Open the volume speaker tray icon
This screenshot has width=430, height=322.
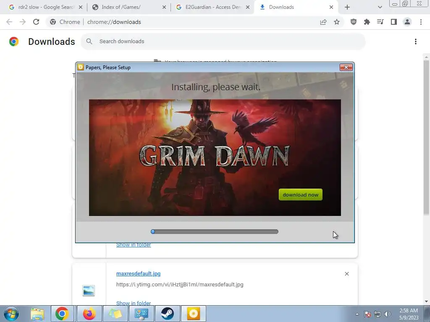pyautogui.click(x=388, y=314)
